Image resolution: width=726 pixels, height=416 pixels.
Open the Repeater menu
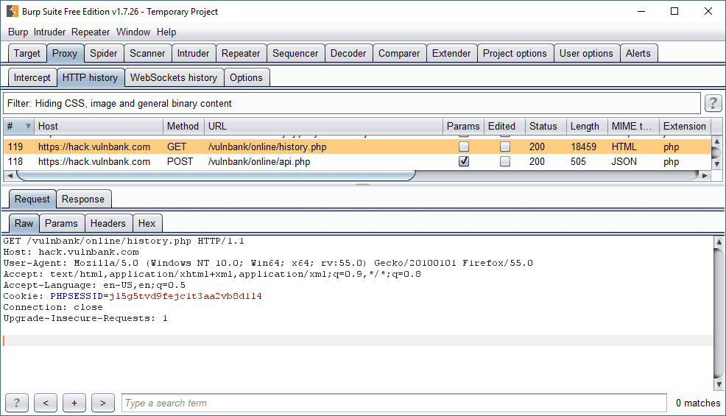coord(91,32)
